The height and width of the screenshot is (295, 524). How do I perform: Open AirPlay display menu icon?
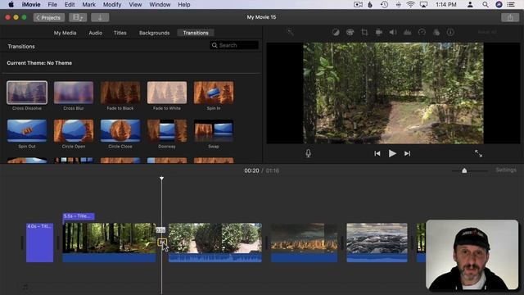[423, 5]
